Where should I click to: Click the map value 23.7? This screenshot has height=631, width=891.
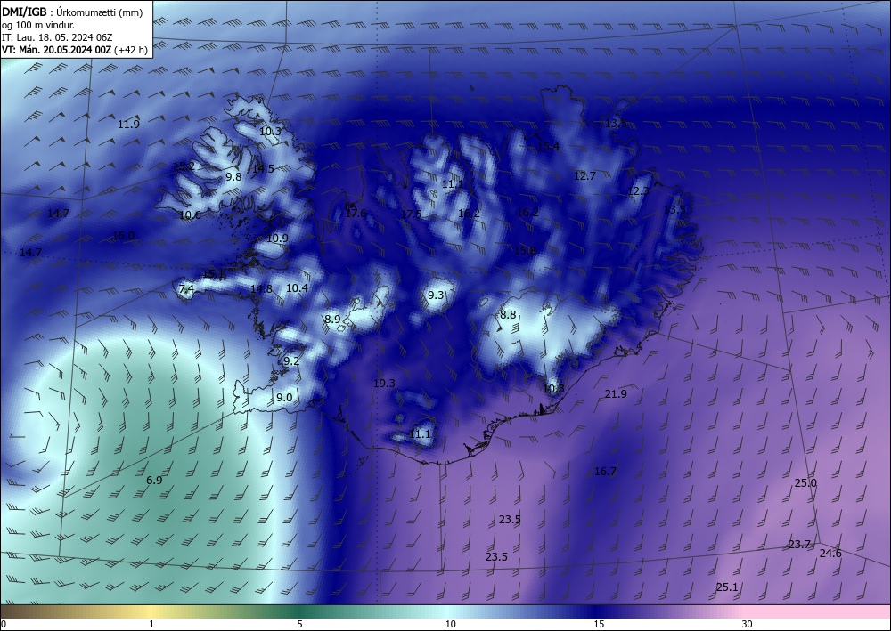799,545
